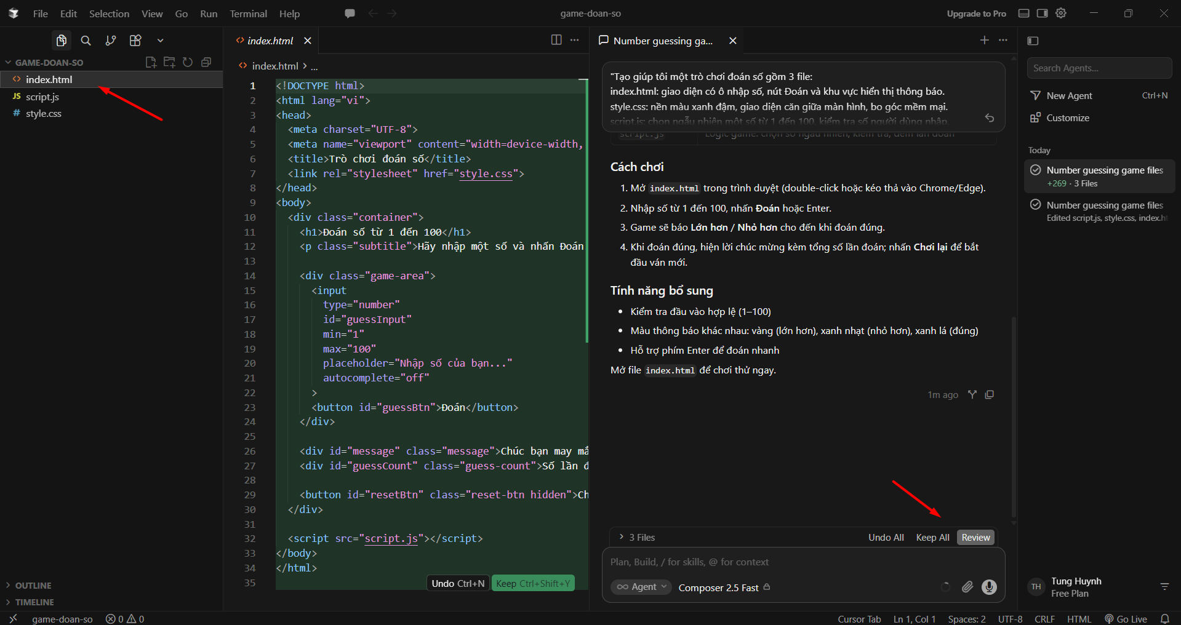The width and height of the screenshot is (1181, 625).
Task: Open the Terminal menu
Action: [248, 14]
